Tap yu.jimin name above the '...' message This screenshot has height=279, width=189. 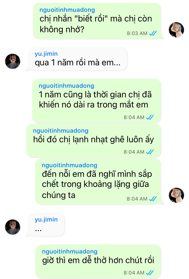click(x=46, y=219)
